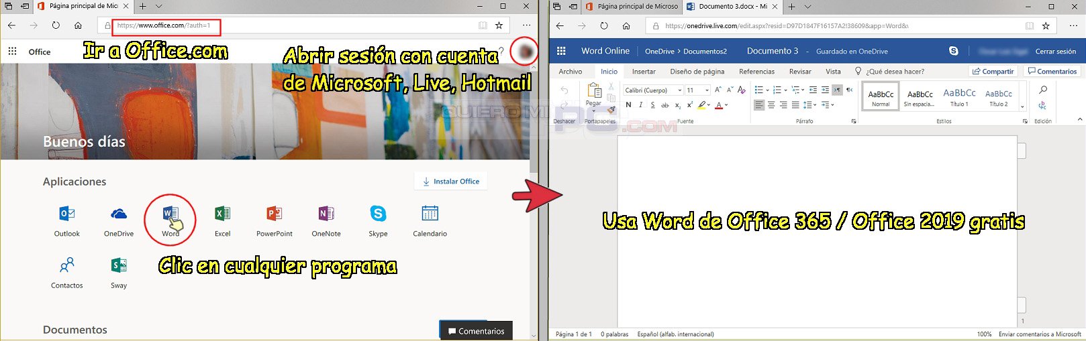Expand the bullet list style arrow

[x=767, y=90]
